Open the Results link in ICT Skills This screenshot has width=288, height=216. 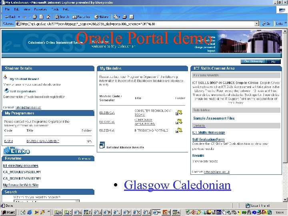198,156
